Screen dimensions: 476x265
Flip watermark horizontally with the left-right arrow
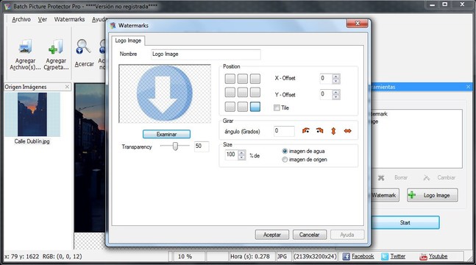(x=347, y=131)
